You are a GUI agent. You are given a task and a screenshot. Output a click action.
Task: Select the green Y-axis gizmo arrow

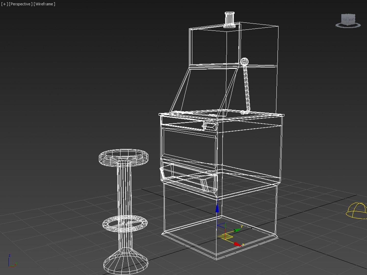(x=237, y=230)
